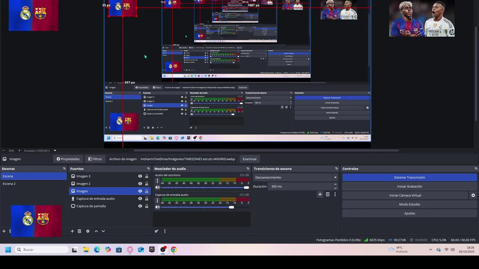Hide Captura de entrada audio source
479x269 pixels.
pyautogui.click(x=140, y=199)
